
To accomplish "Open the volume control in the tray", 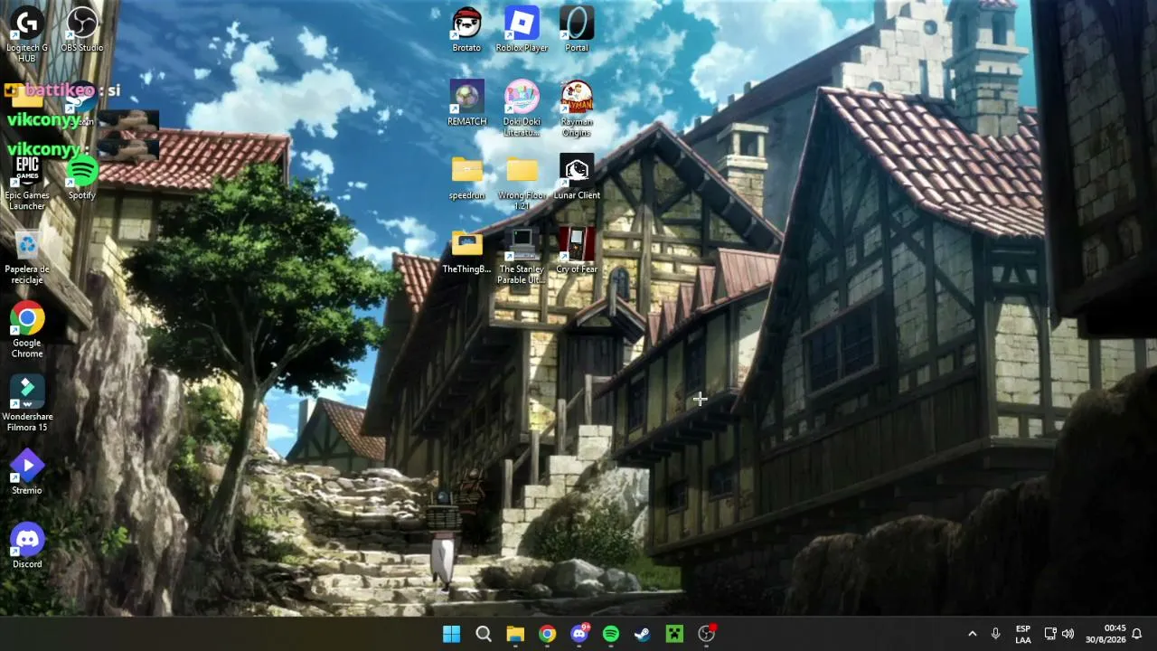I will (1068, 634).
